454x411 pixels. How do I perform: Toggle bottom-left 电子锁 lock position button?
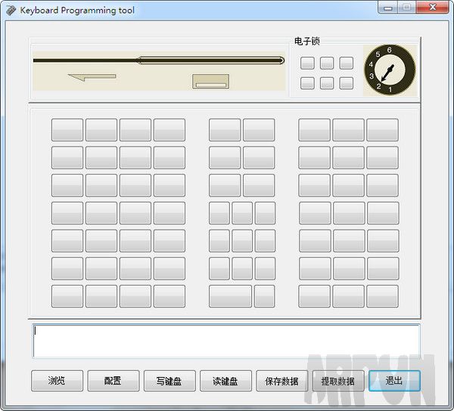pos(307,83)
